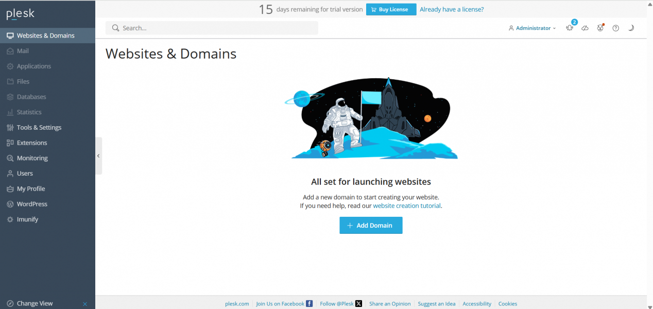The height and width of the screenshot is (309, 653).
Task: Open Applications in the sidebar
Action: click(x=47, y=66)
